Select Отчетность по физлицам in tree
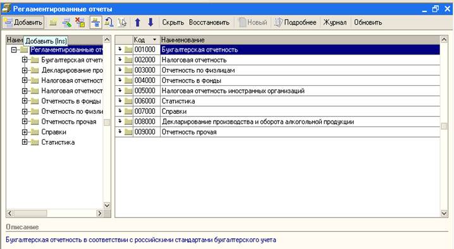 (x=72, y=111)
